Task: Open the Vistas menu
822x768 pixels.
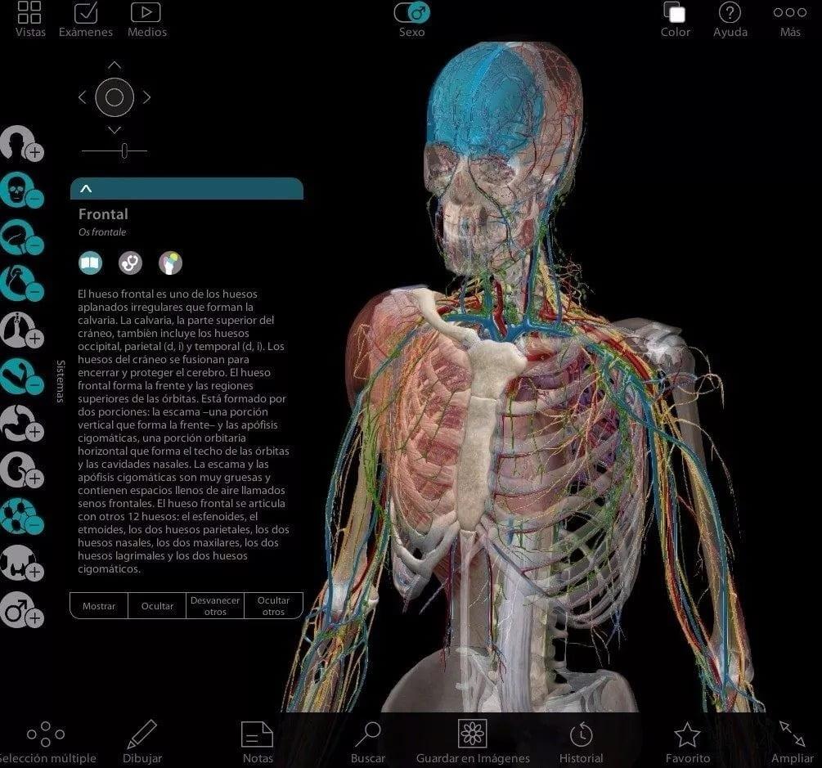Action: tap(30, 20)
